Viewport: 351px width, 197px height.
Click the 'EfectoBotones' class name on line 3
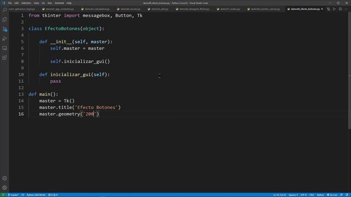point(62,28)
